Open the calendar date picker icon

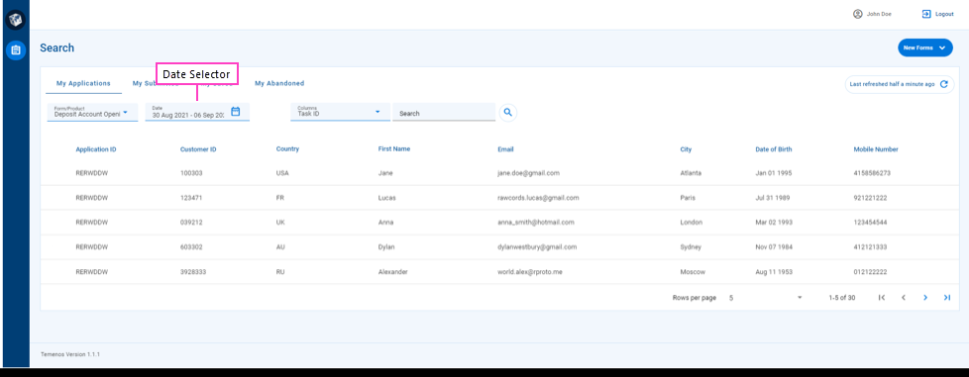[x=236, y=112]
